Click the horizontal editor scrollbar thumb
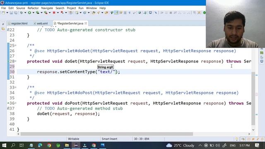Viewport: 265px width, 149px height. [107, 134]
